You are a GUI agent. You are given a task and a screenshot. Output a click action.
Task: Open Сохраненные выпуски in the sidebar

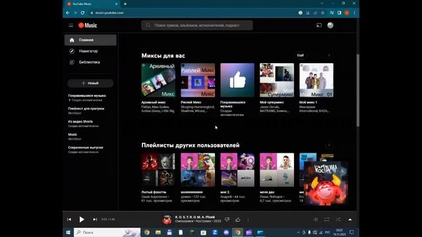coord(85,147)
